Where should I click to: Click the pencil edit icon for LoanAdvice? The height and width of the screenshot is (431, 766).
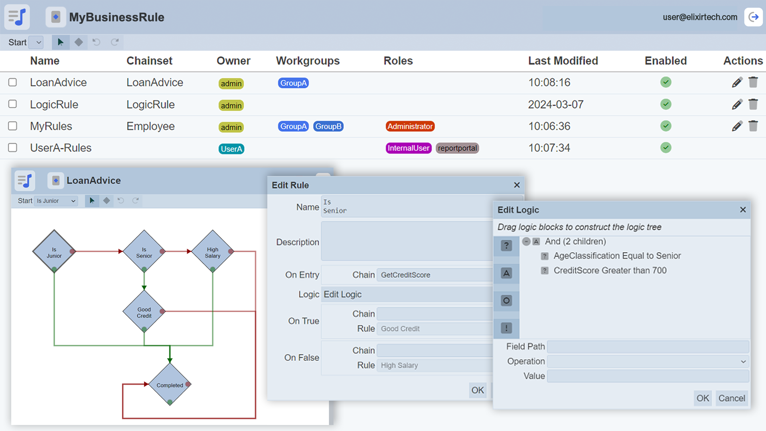tap(737, 83)
